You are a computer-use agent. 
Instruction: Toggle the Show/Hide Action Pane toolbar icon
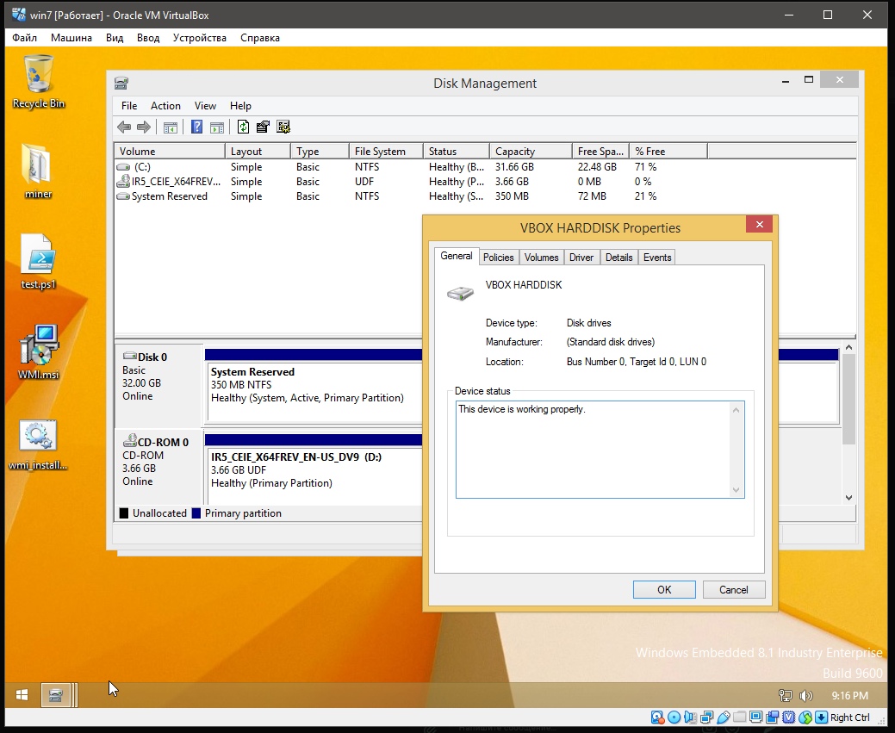(x=217, y=127)
